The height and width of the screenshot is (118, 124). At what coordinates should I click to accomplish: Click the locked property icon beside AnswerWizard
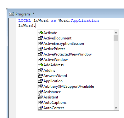[41, 75]
